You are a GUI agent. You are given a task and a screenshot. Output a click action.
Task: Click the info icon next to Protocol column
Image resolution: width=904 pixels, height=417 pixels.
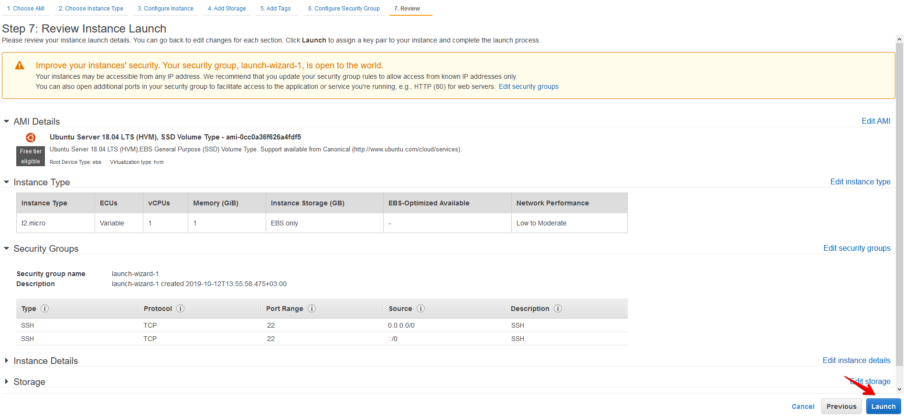tap(181, 309)
